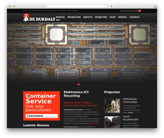The image size is (164, 138).
Task: Open the Demontage Spuitcabine project thumbnail
Action: 112,106
